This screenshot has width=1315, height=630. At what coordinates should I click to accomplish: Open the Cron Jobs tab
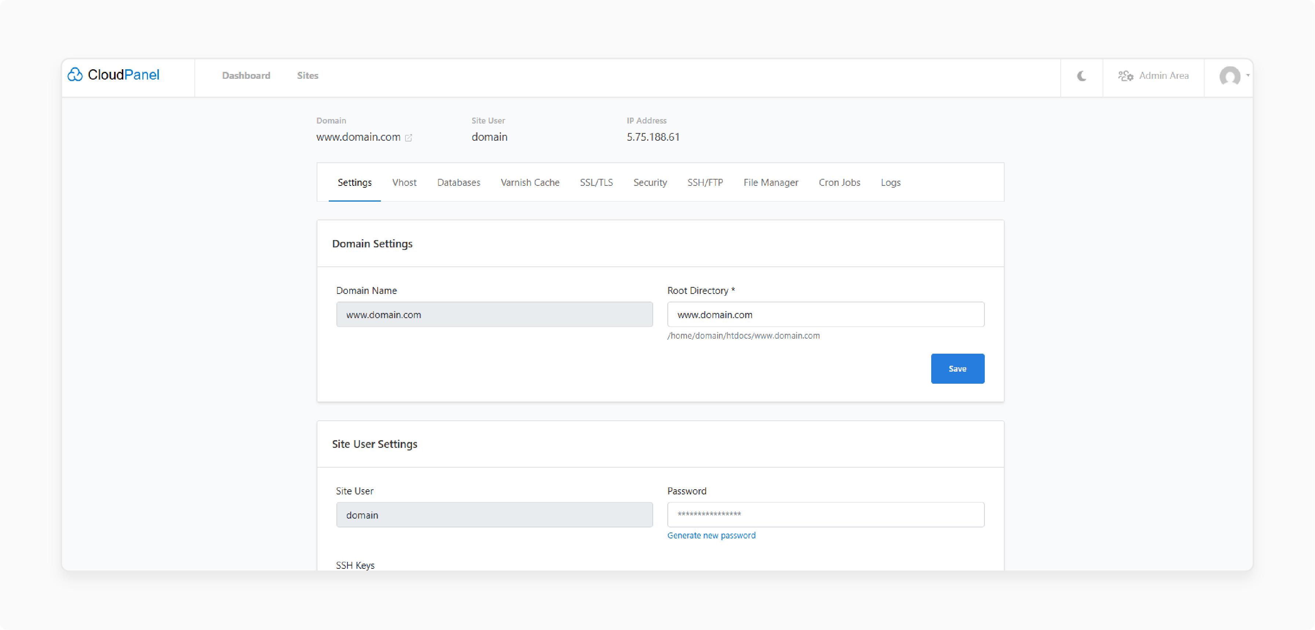[x=839, y=183]
